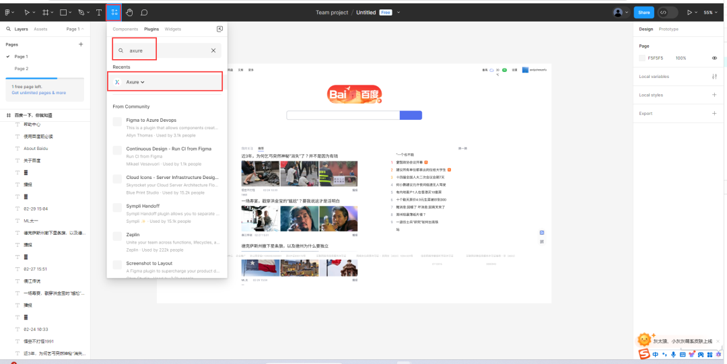Image resolution: width=727 pixels, height=364 pixels.
Task: Open the Sogou skin shirt icon
Action: click(692, 354)
